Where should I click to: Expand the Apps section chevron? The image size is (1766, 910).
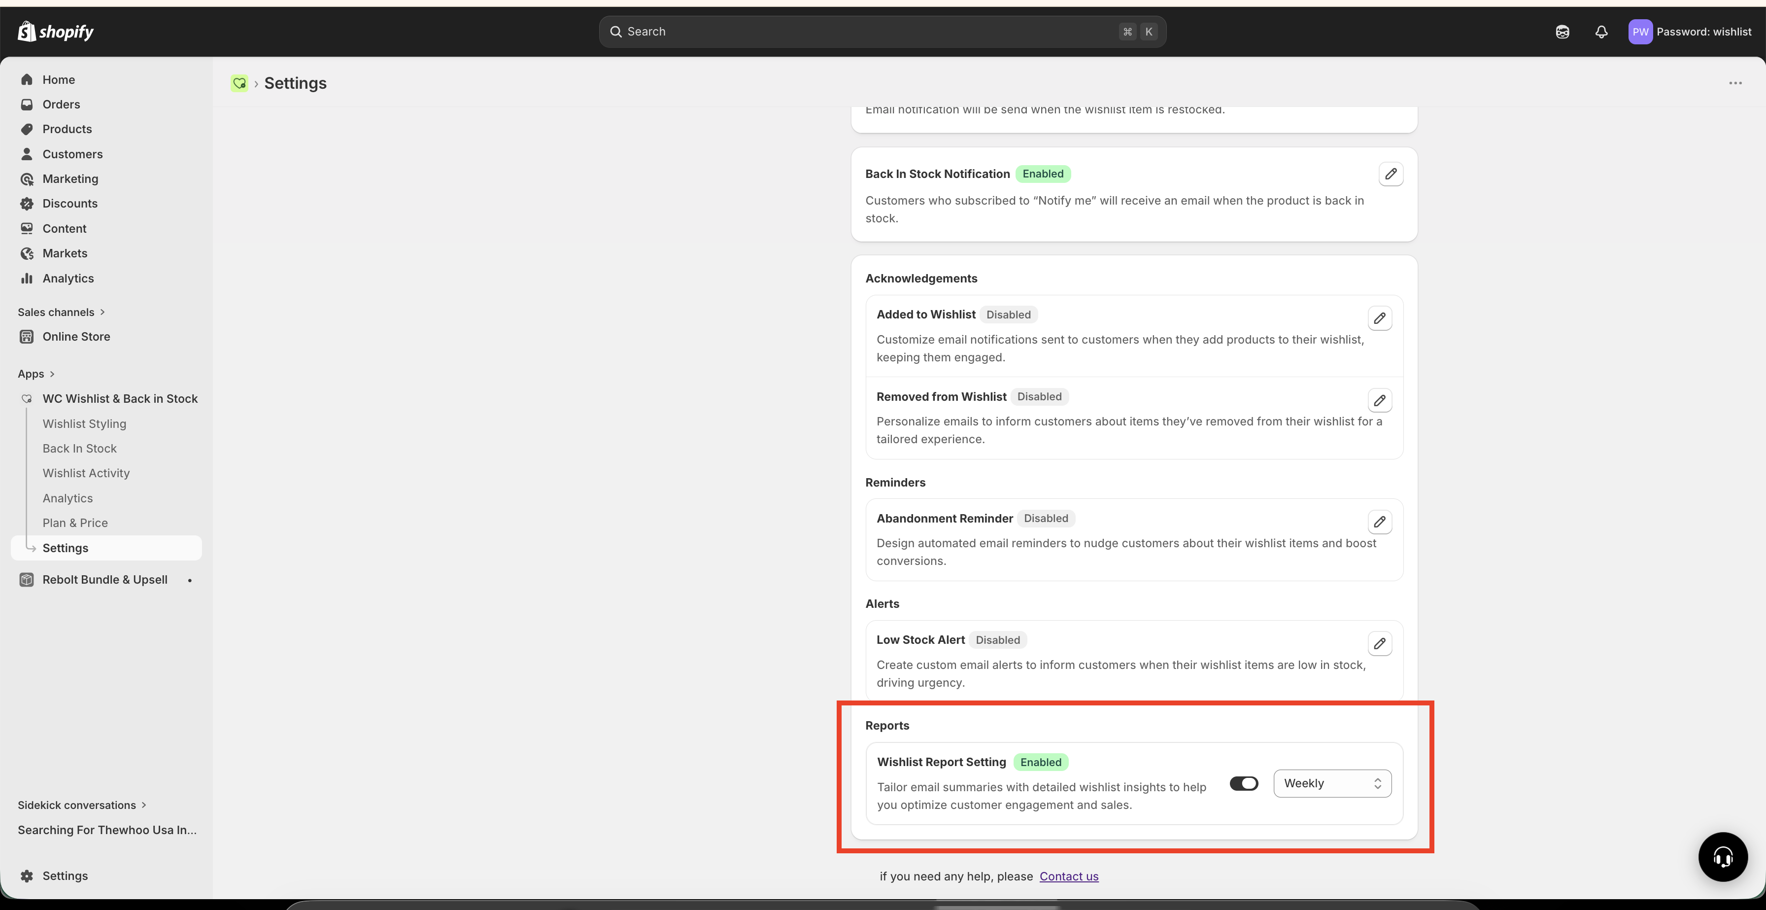tap(52, 374)
